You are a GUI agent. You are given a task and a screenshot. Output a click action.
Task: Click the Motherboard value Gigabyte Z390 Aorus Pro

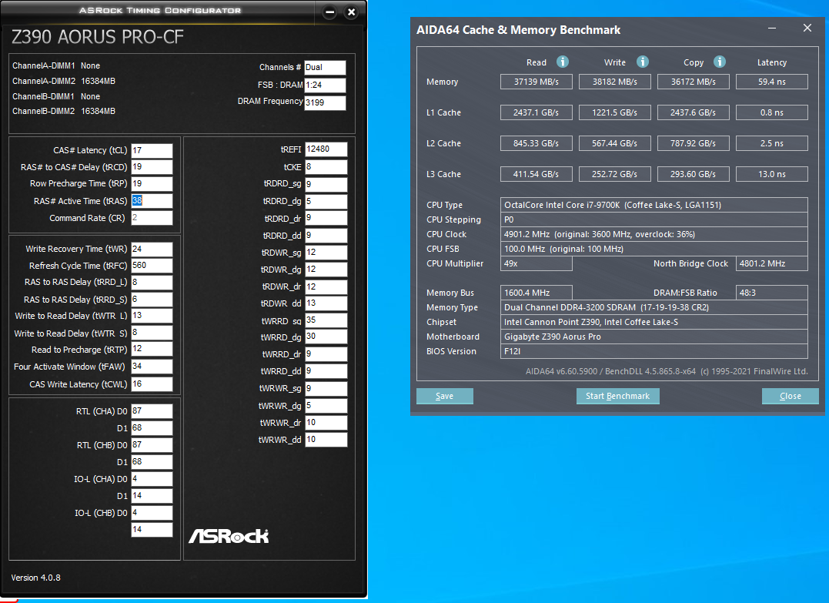coord(654,337)
